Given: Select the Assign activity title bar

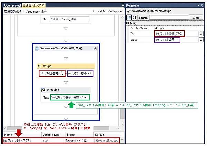Looking at the screenshot, I should [x=66, y=66].
